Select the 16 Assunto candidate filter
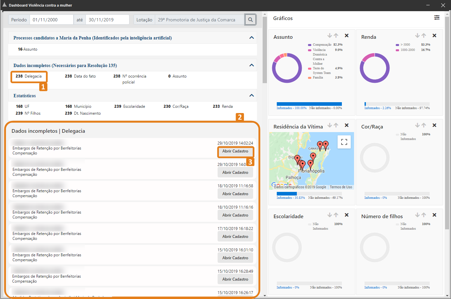The image size is (451, 299). click(28, 49)
